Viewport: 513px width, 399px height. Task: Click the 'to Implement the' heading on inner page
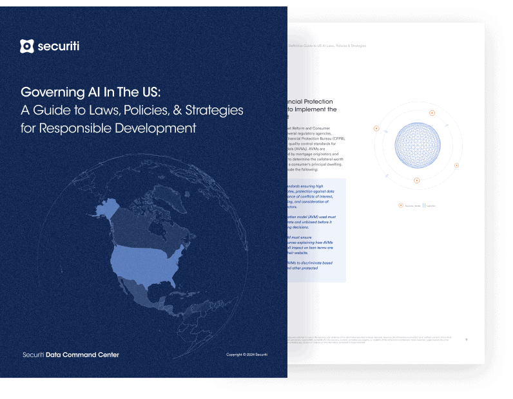pos(311,110)
